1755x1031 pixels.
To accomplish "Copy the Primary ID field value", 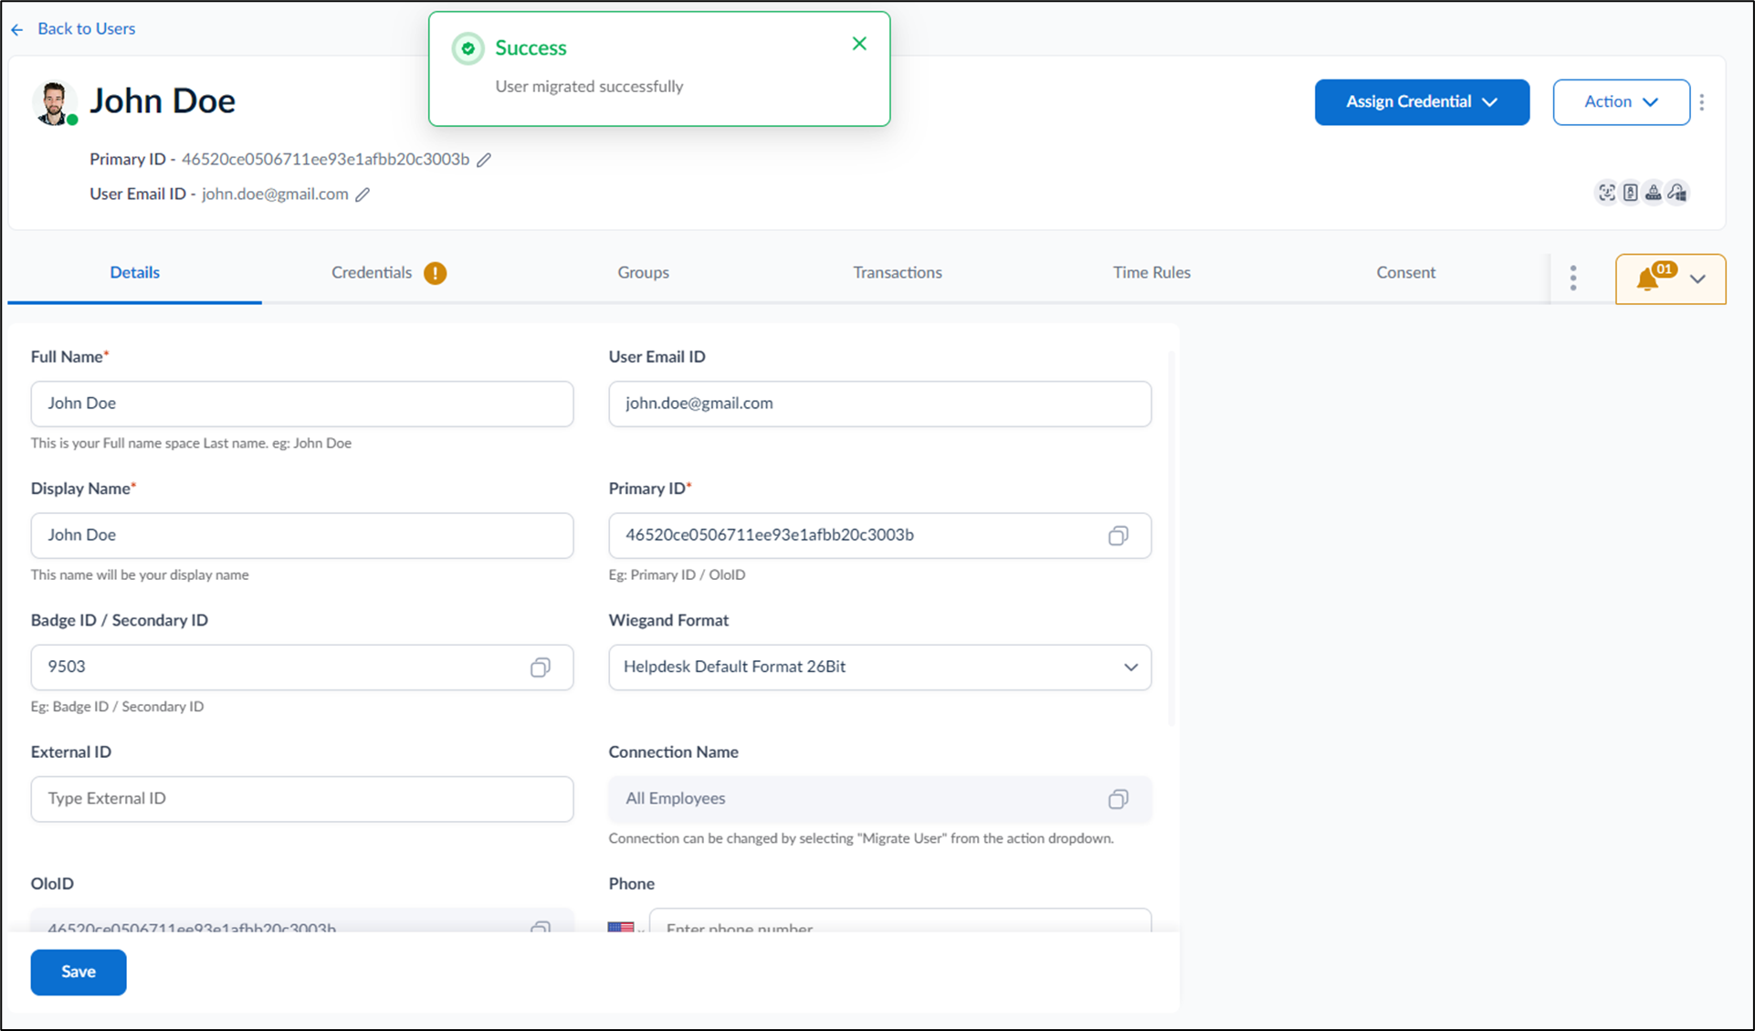I will coord(1118,536).
